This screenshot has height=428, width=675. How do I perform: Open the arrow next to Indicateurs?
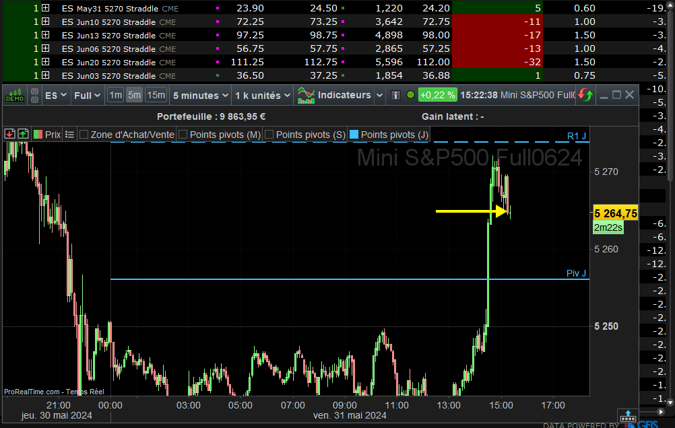[379, 96]
